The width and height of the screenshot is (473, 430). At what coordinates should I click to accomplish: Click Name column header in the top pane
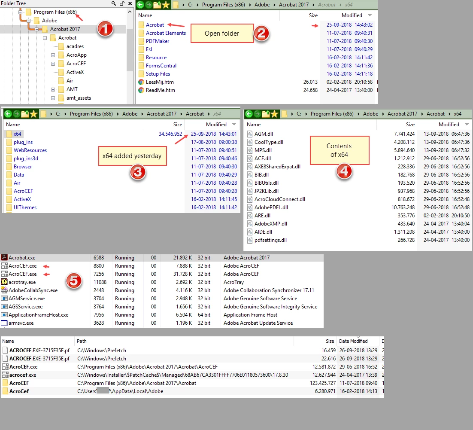point(145,15)
